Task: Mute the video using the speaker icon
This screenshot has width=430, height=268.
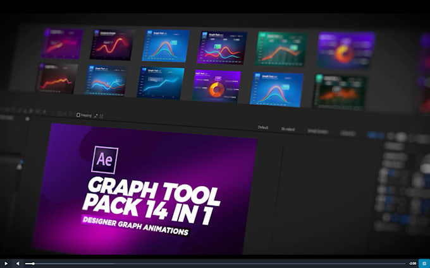Action: 18,264
